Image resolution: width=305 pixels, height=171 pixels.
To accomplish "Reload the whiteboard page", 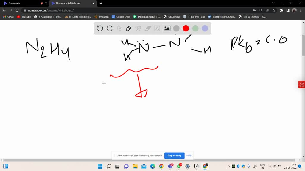I will pos(17,10).
